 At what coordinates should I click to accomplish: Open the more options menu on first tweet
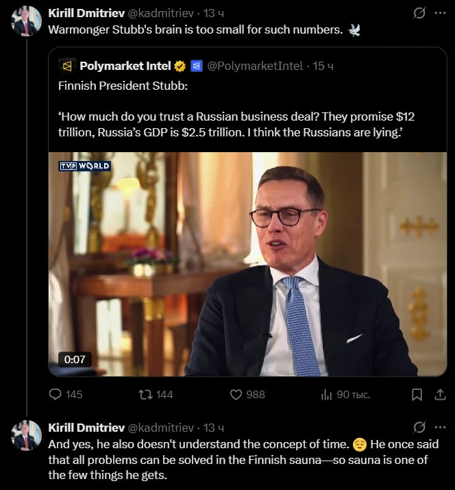click(x=439, y=13)
